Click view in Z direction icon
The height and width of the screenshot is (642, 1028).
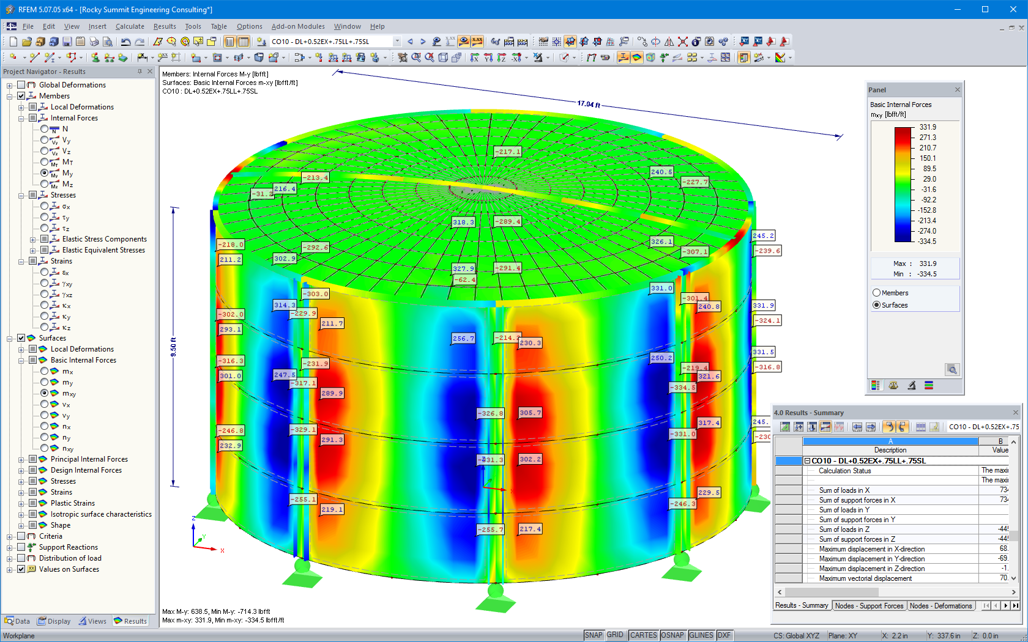tap(502, 57)
